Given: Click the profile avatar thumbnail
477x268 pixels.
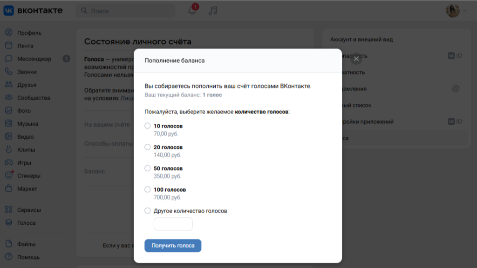Looking at the screenshot, I should pos(453,11).
